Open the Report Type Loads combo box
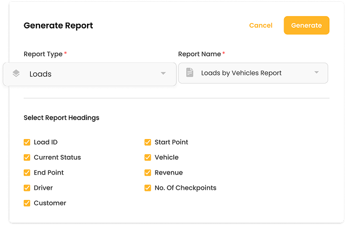345x225 pixels. coord(90,74)
